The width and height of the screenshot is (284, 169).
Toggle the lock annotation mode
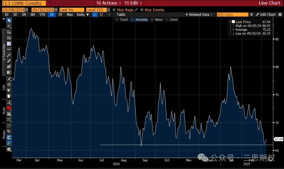pos(9,131)
